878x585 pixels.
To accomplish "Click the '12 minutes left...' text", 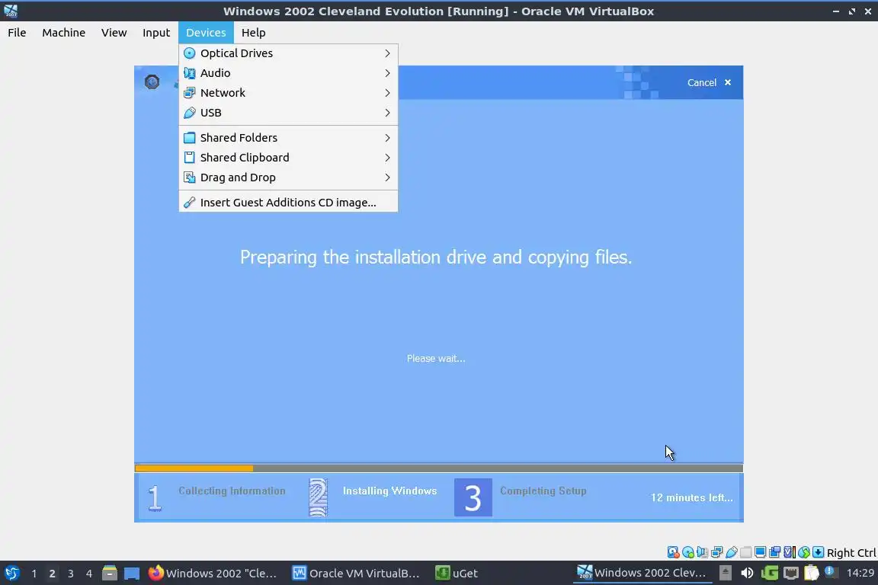I will [691, 497].
